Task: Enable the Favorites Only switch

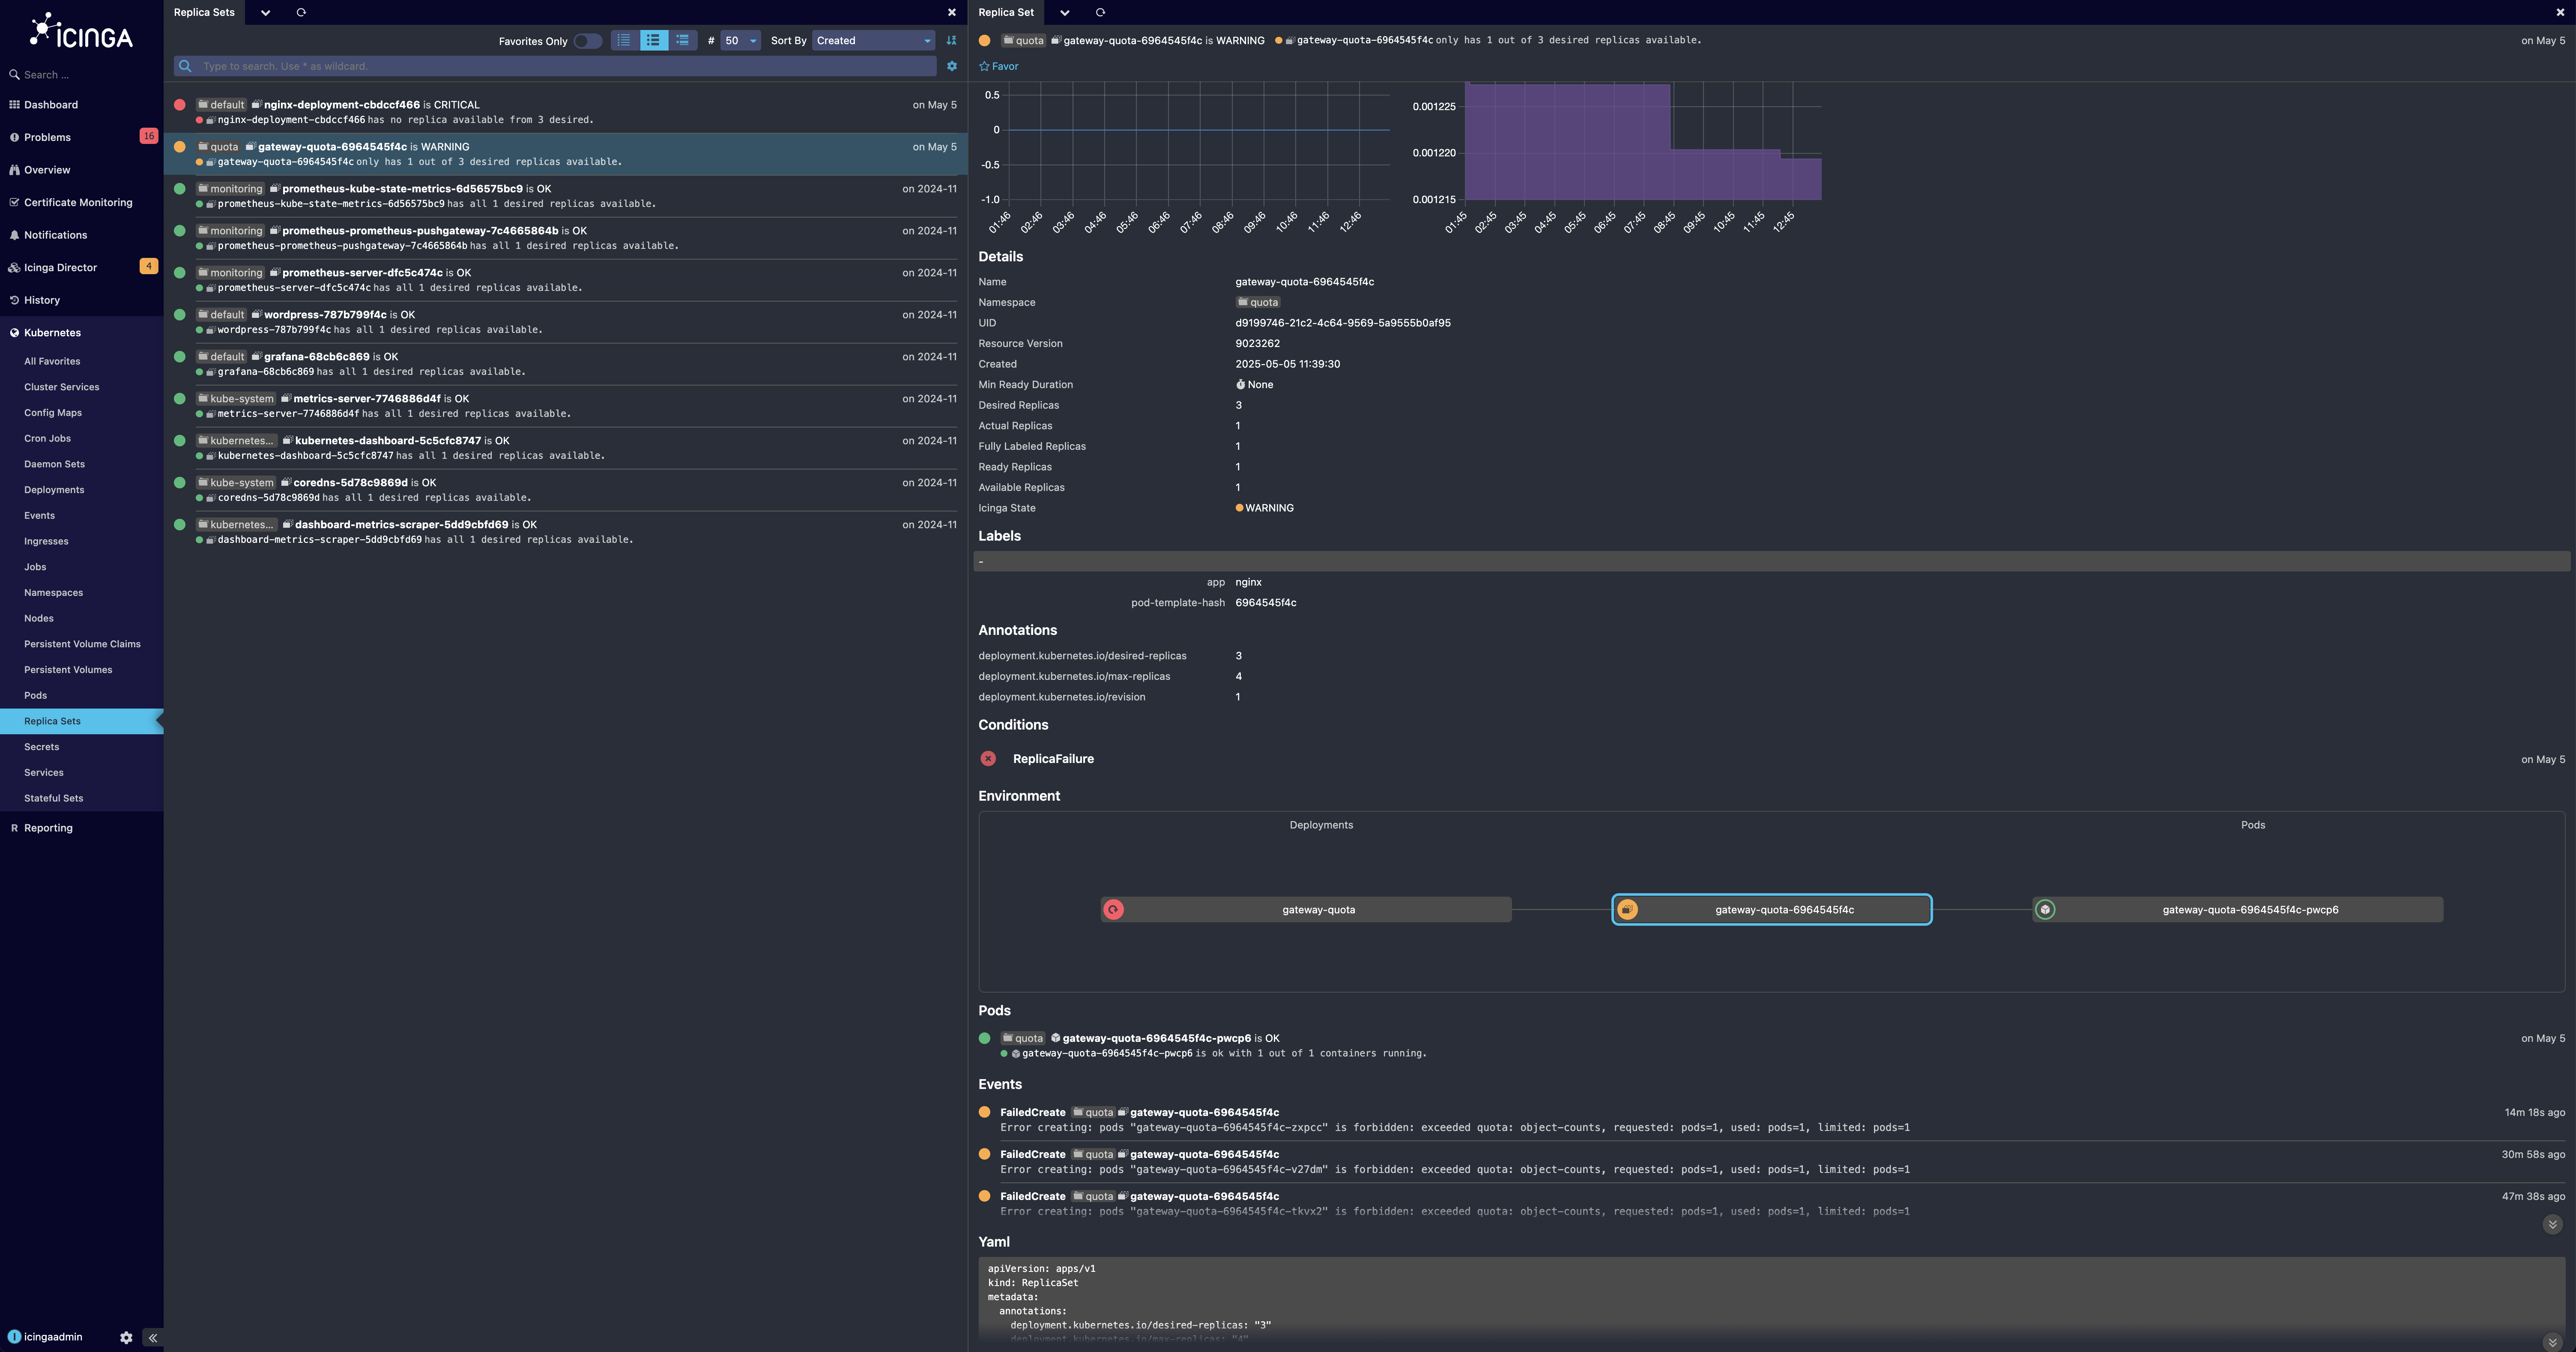Action: click(588, 41)
